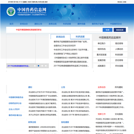Viewport: 134px width, 134px height.
Task: Select the third carousel indicator dot
Action: click(x=42, y=66)
